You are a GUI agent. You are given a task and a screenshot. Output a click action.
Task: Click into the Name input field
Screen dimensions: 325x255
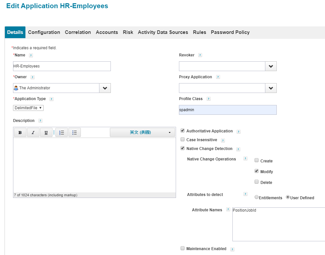pos(62,66)
